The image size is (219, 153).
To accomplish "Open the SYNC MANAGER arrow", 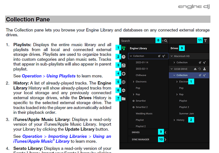I will pos(165,139).
